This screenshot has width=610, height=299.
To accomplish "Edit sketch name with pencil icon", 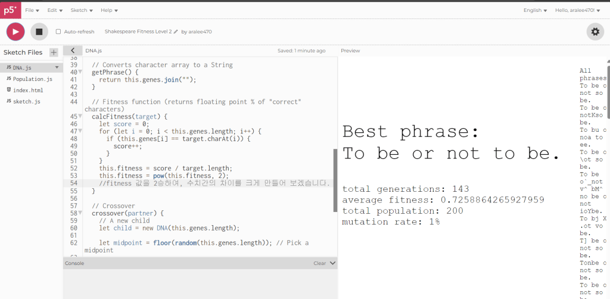I will tap(176, 32).
